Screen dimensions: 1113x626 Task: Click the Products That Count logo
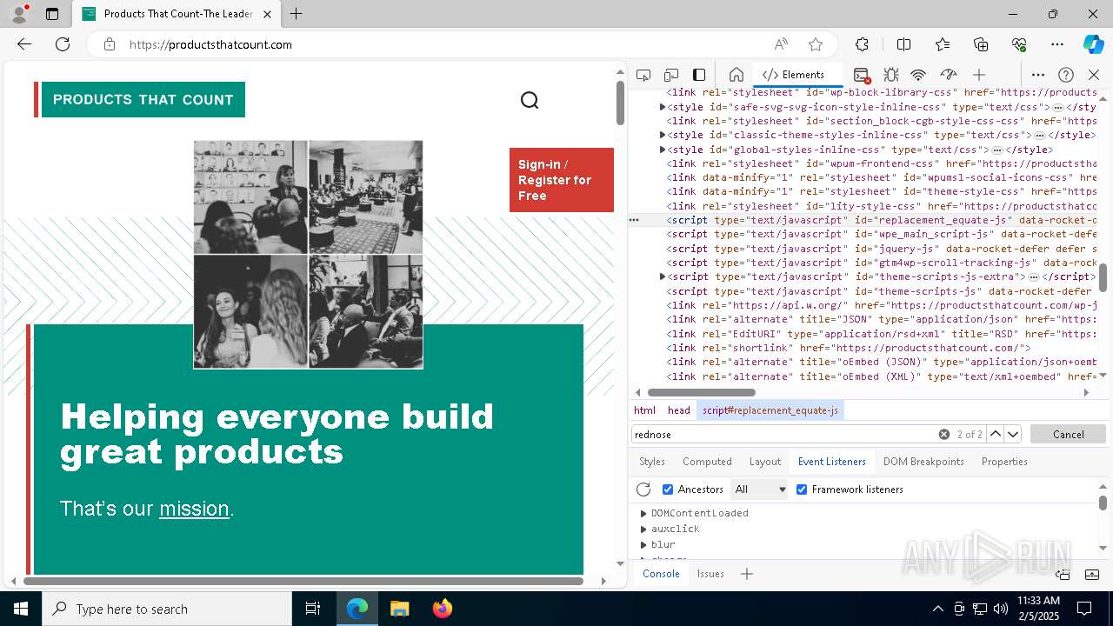[143, 99]
